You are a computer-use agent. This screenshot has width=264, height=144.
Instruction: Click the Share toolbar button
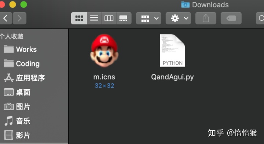pos(206,18)
